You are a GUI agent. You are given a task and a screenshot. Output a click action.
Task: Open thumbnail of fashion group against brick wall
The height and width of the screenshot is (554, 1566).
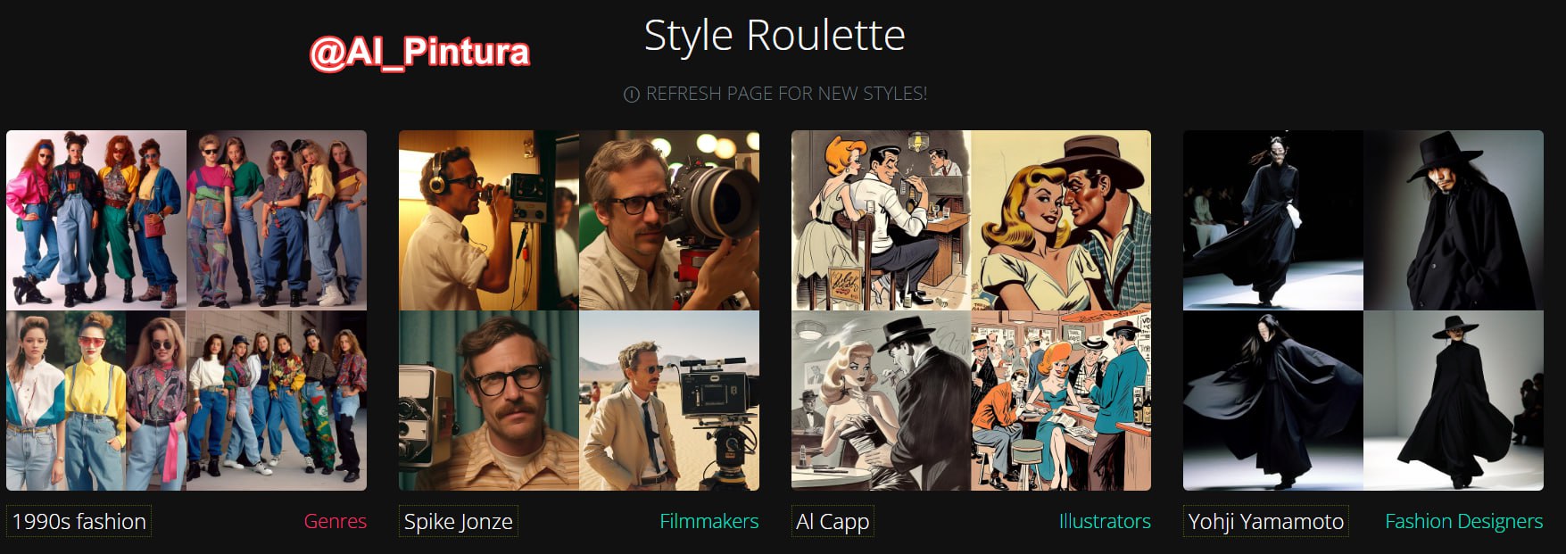click(x=277, y=401)
